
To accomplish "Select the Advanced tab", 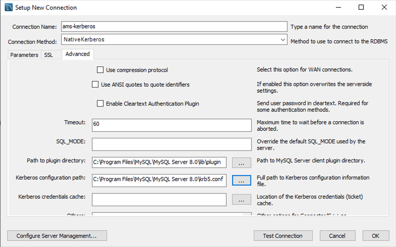I will coord(78,54).
